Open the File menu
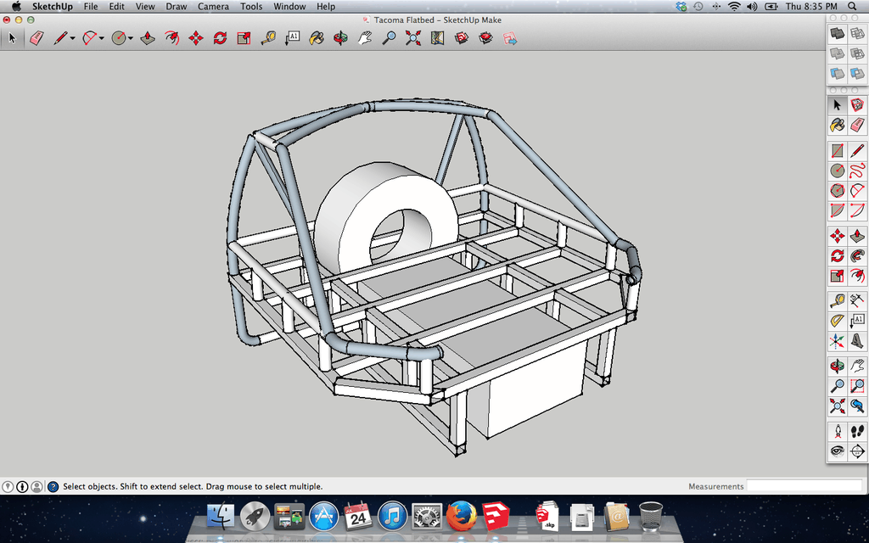The height and width of the screenshot is (543, 869). pyautogui.click(x=90, y=7)
